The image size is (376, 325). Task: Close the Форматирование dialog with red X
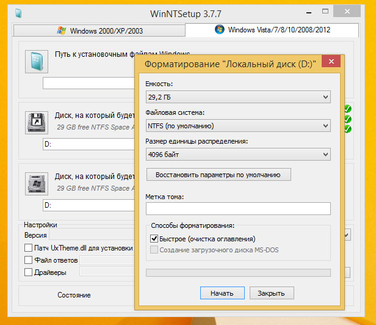click(331, 62)
